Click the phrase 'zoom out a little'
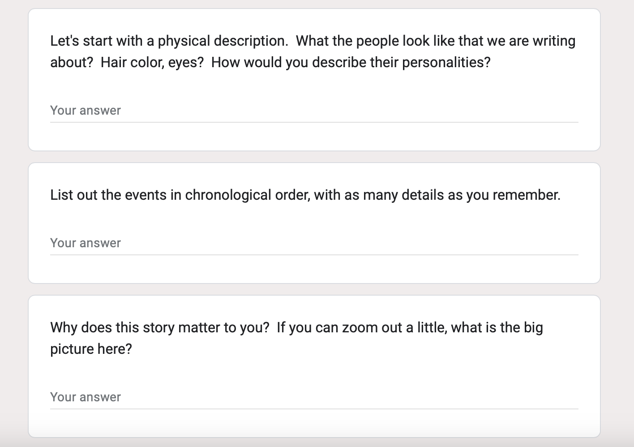 [394, 327]
